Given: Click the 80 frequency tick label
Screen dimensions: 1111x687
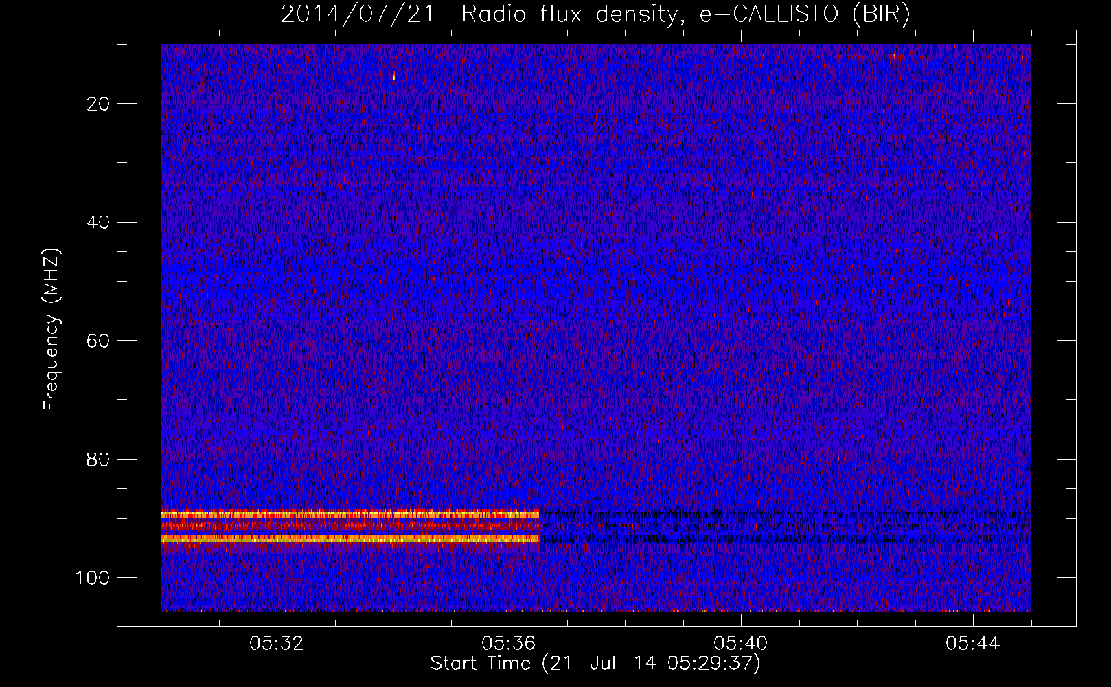Looking at the screenshot, I should pos(99,460).
